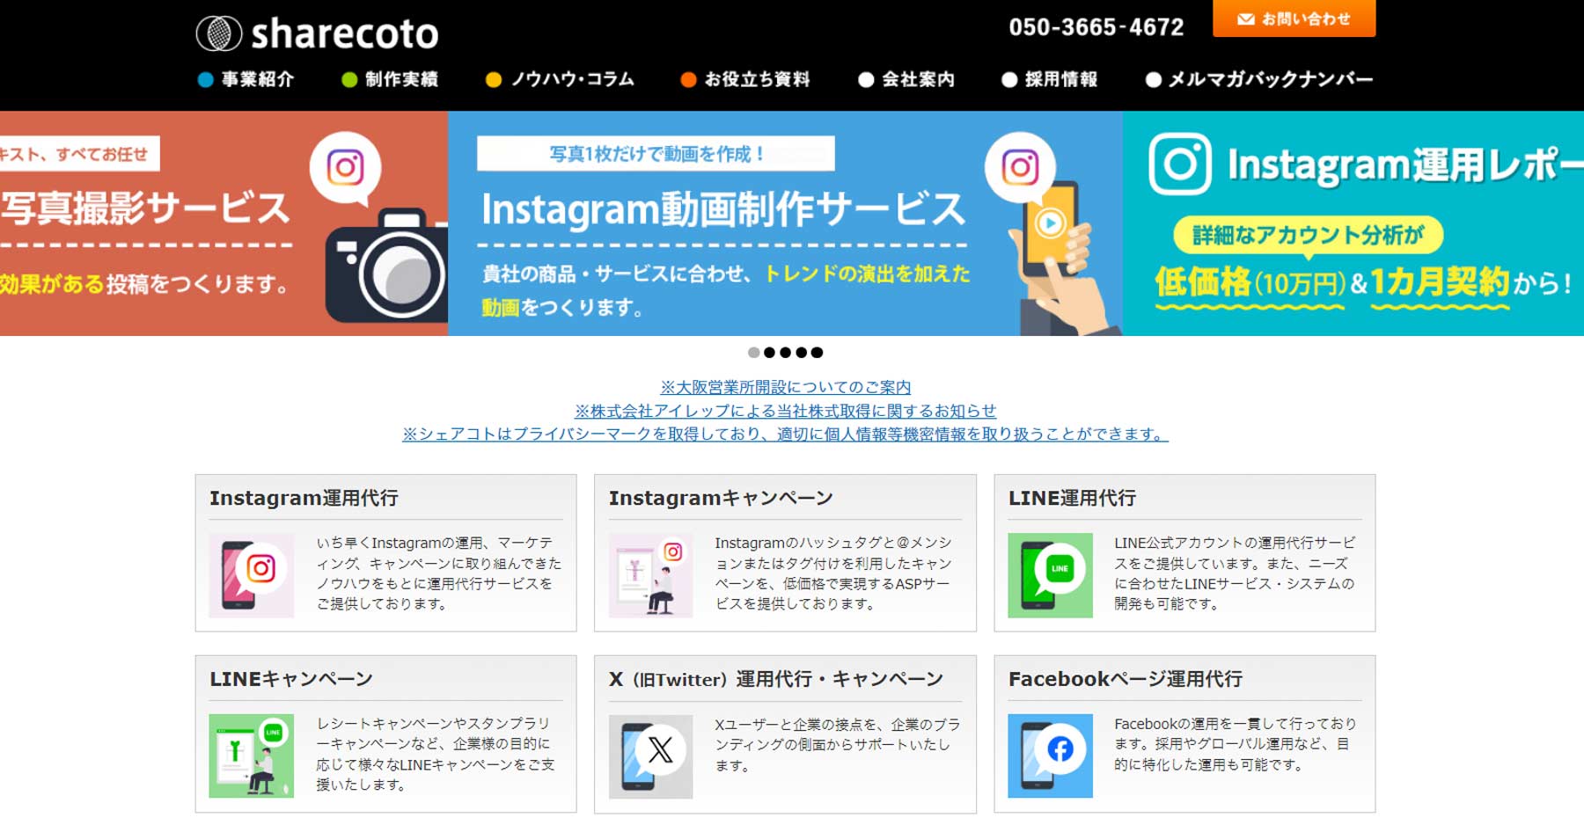Click the 050-3665-4672 phone number
The image size is (1584, 825).
click(1096, 27)
